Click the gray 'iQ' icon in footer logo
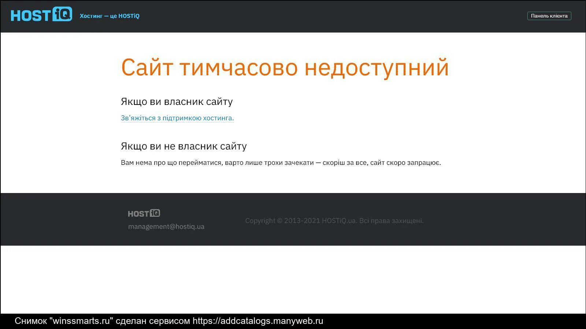 pyautogui.click(x=155, y=213)
